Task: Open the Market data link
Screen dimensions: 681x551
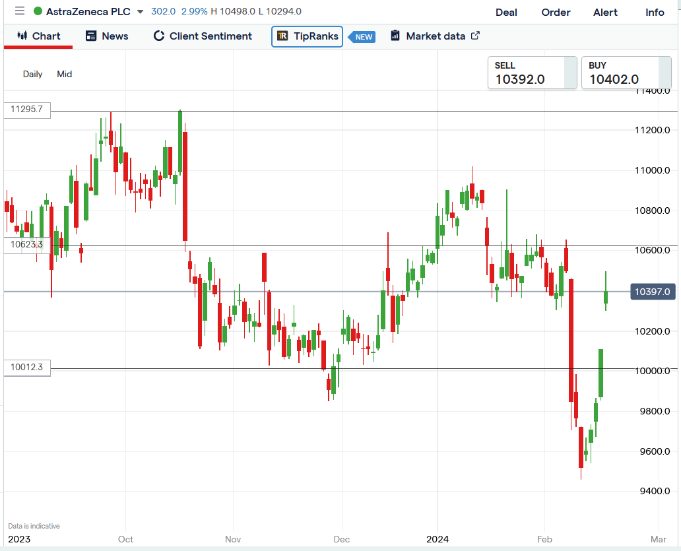Action: tap(435, 36)
